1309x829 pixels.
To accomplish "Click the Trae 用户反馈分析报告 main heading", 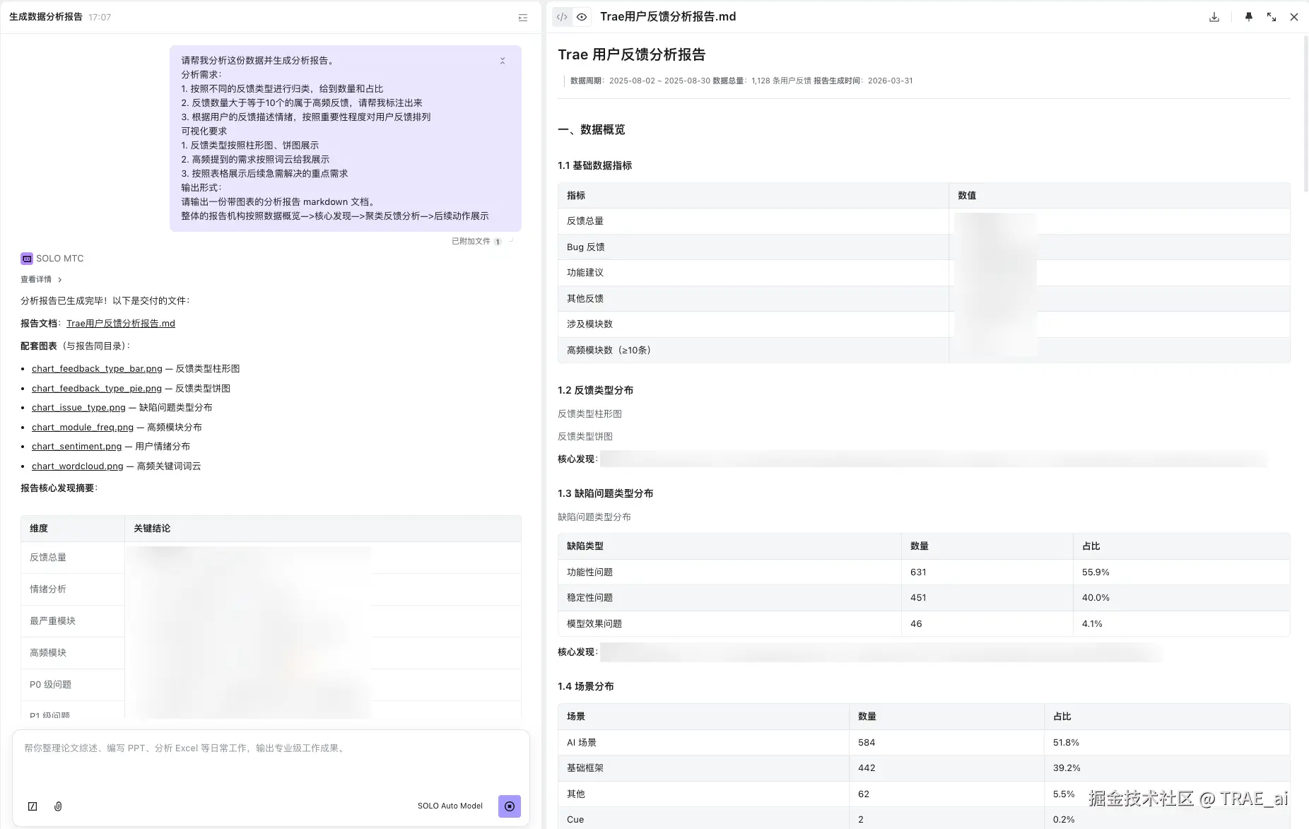I will (631, 55).
